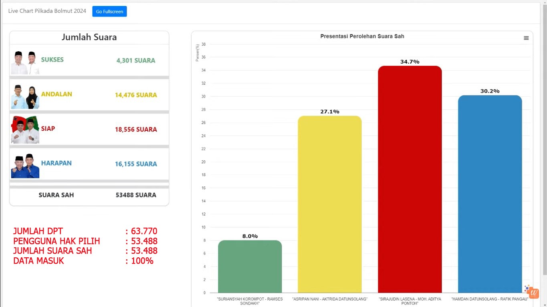547x307 pixels.
Task: Click the SUKSES label in the vote list
Action: point(52,60)
